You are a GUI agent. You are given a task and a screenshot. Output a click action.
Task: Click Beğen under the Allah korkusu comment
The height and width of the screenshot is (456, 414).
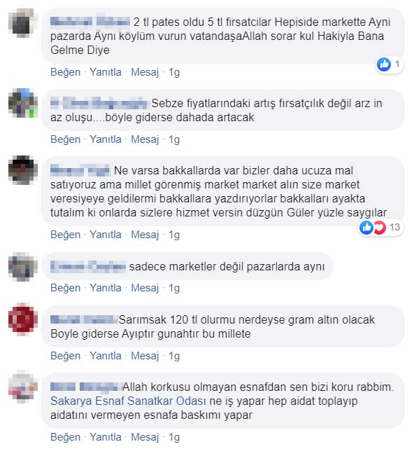tap(65, 437)
